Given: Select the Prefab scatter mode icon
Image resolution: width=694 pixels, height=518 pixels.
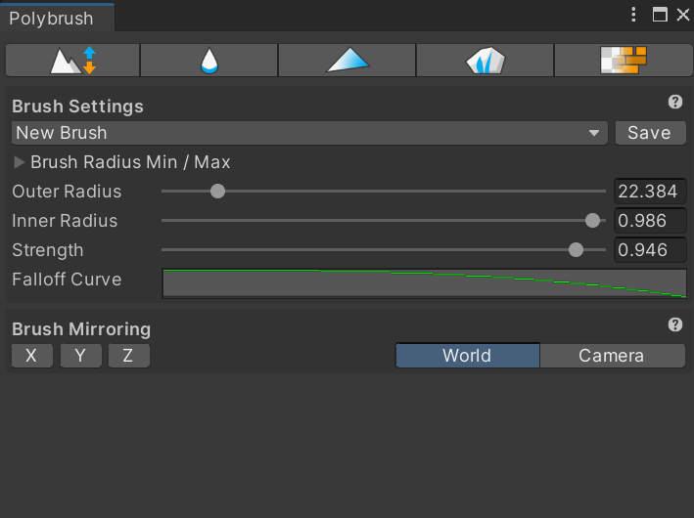Looking at the screenshot, I should [x=486, y=61].
